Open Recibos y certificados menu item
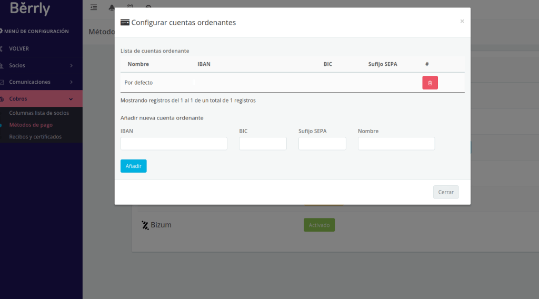The height and width of the screenshot is (299, 539). [35, 136]
